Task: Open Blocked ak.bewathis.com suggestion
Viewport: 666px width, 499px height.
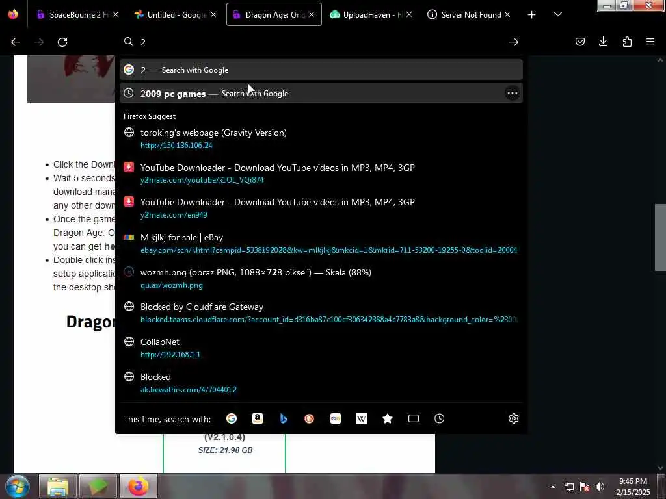Action: tap(321, 383)
